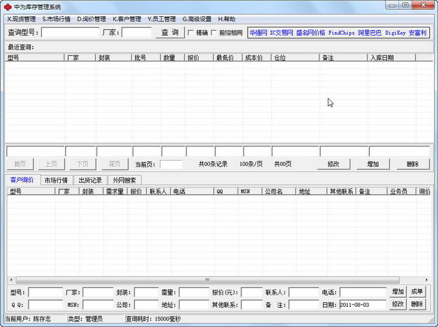Select the 外网搜索 tab
Image resolution: width=438 pixels, height=327 pixels.
click(125, 180)
